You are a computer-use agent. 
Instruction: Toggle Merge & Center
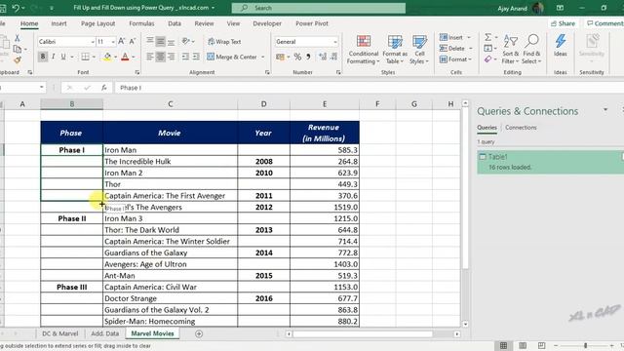point(232,57)
